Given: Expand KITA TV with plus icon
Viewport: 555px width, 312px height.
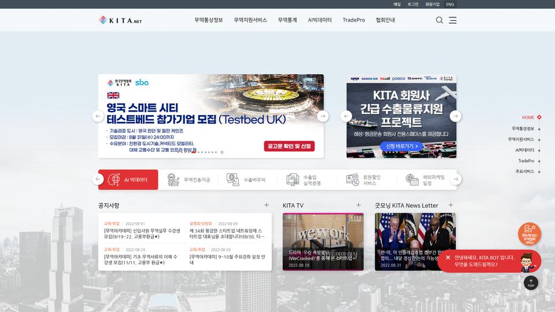Looking at the screenshot, I should click(x=358, y=205).
